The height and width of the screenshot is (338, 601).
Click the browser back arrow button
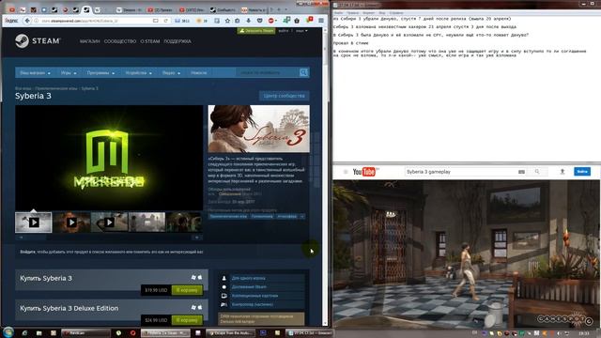[27, 21]
